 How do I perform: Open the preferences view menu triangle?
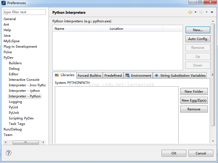pos(212,12)
